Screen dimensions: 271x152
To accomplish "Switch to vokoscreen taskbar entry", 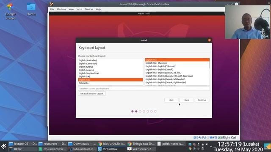I will [141, 149].
